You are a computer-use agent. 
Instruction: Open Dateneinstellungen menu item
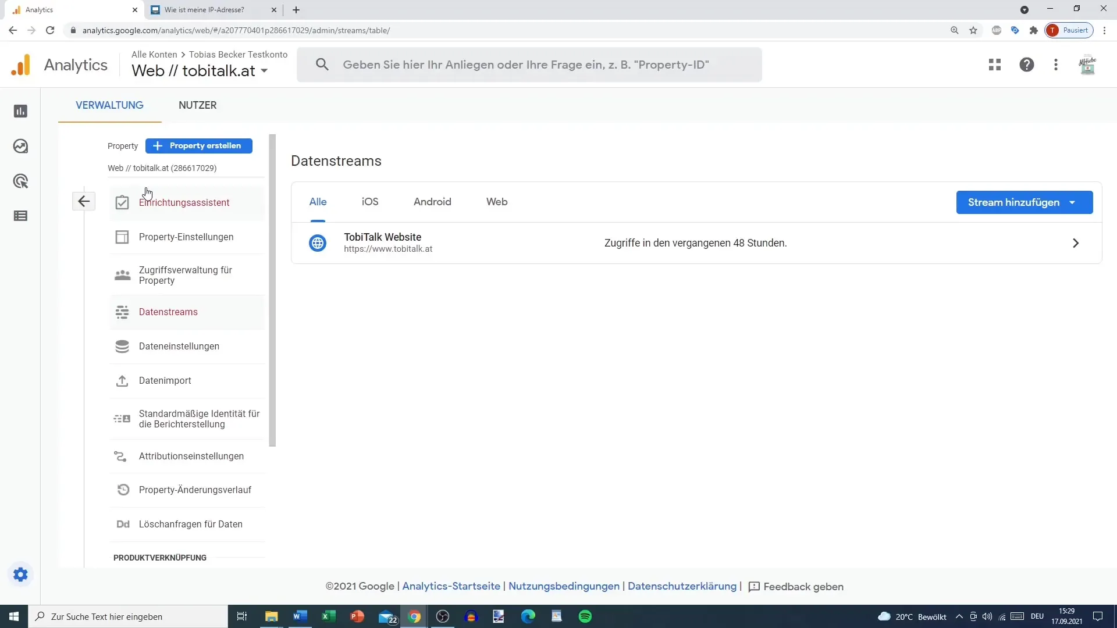click(x=179, y=346)
